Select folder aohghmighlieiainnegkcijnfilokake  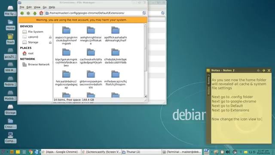(x=91, y=35)
